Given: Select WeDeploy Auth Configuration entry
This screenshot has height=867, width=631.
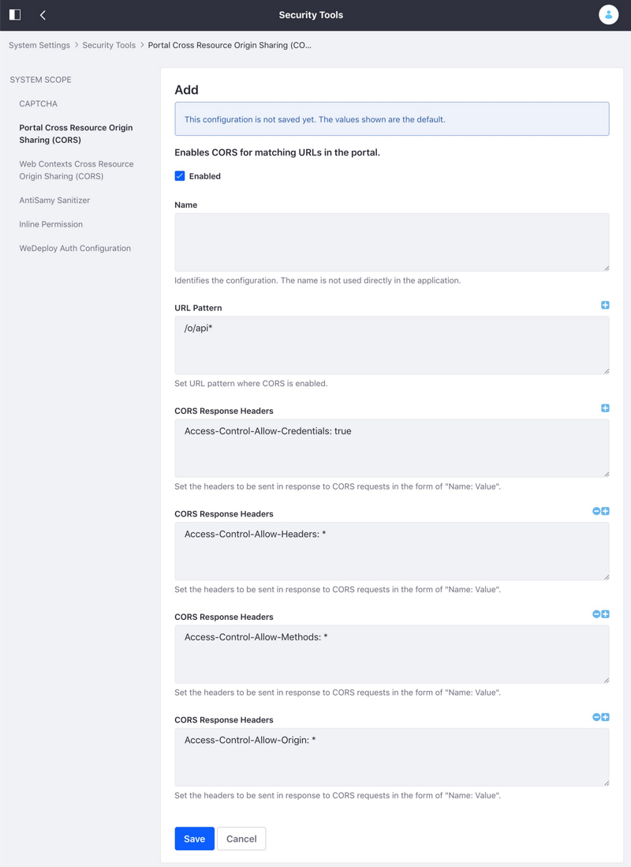Looking at the screenshot, I should [x=75, y=248].
